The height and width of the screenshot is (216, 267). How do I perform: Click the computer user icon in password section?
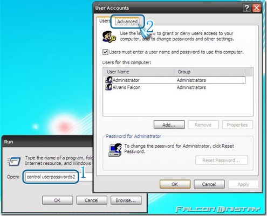(x=115, y=150)
